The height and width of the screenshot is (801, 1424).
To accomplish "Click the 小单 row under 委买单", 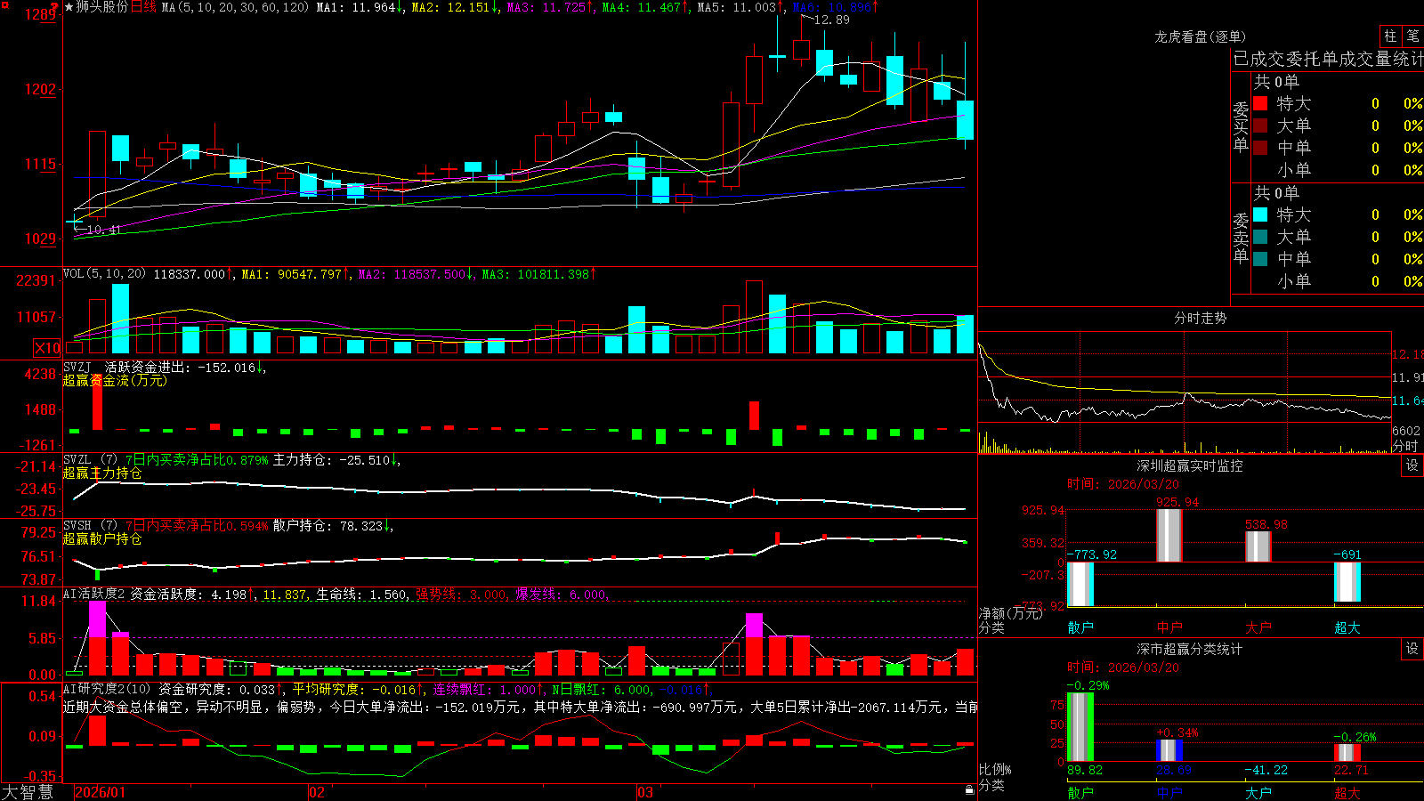I will 1338,170.
